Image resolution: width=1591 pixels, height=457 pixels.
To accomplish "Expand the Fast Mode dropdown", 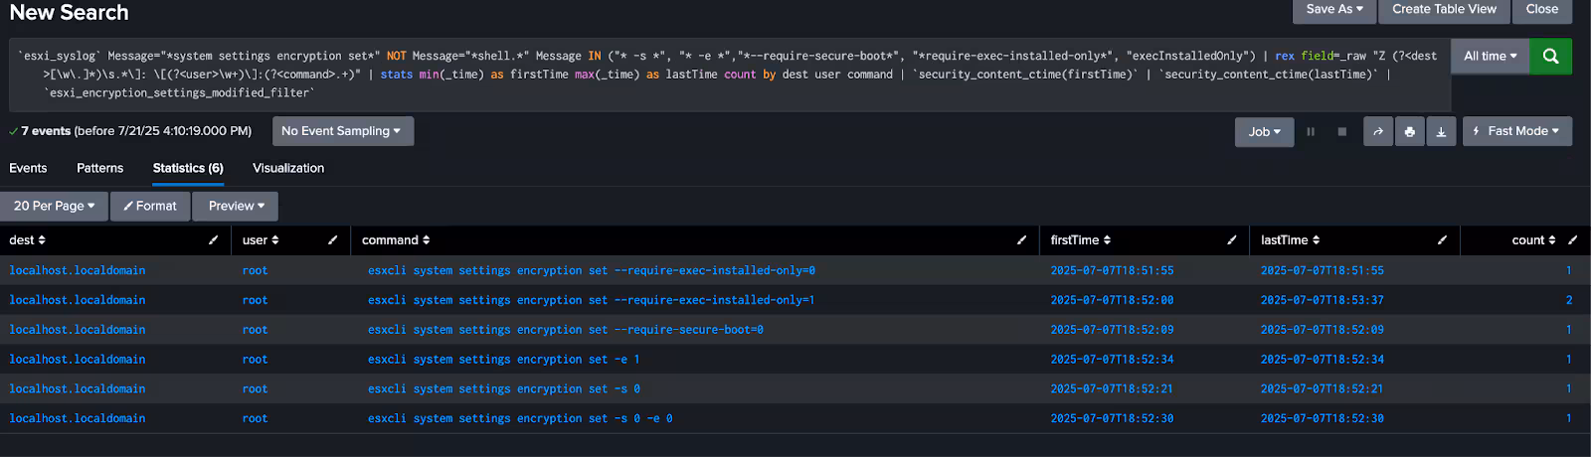I will click(1516, 131).
